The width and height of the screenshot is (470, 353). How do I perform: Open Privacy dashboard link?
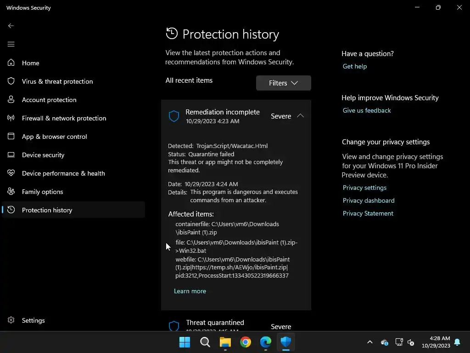[x=369, y=200]
